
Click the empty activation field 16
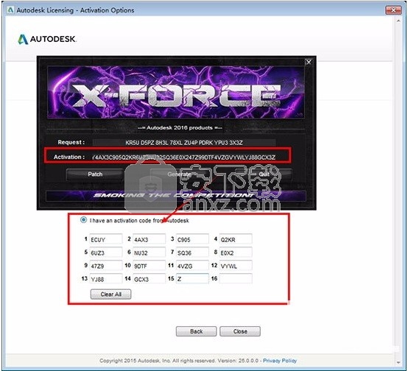pyautogui.click(x=236, y=279)
